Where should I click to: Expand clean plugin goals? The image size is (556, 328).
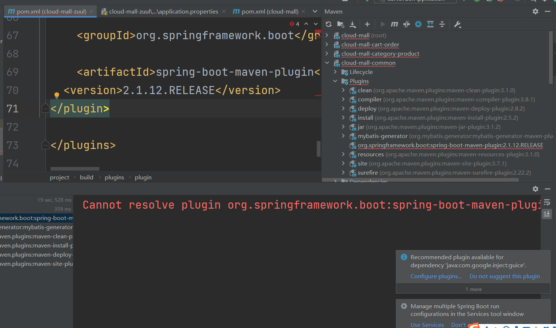coord(343,90)
